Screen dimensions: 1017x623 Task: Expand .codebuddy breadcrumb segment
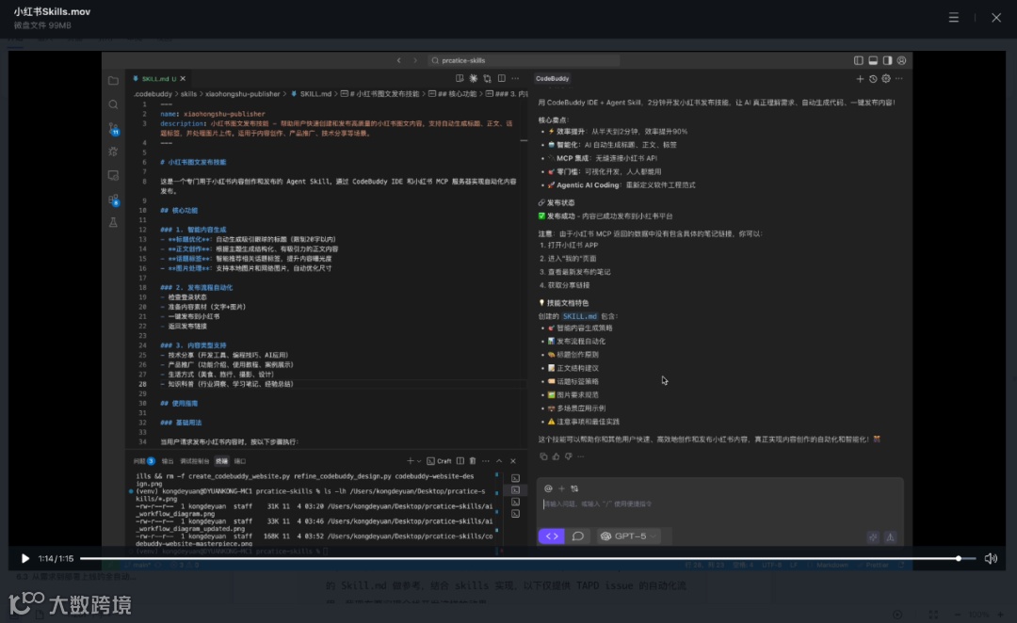153,94
